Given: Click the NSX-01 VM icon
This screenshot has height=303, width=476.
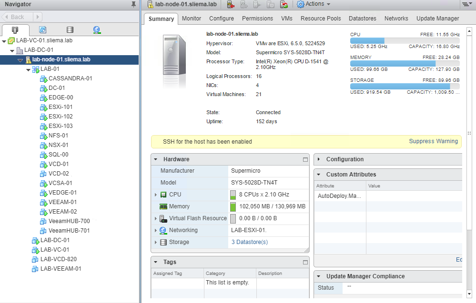Looking at the screenshot, I should (x=44, y=146).
